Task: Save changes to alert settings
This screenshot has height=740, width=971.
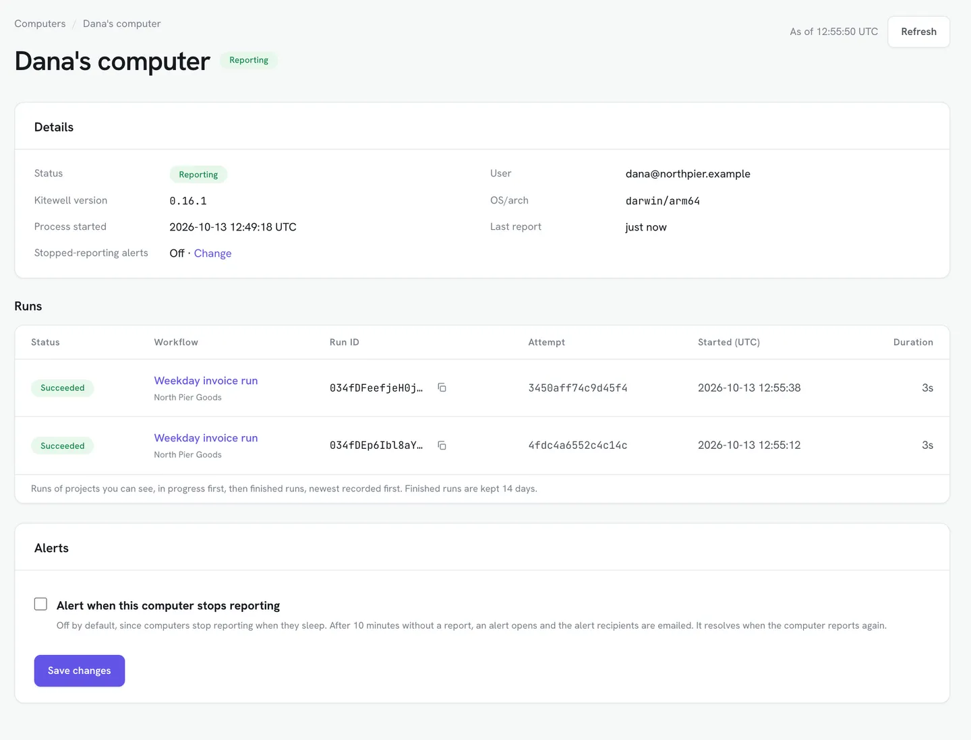Action: pyautogui.click(x=80, y=671)
